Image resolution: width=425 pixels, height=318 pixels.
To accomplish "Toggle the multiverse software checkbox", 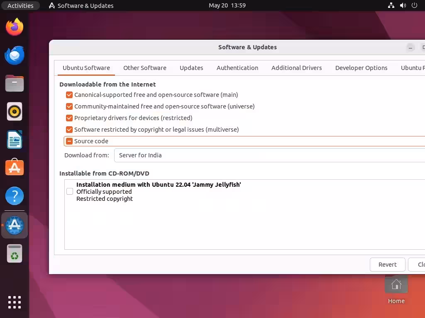I will tap(69, 130).
